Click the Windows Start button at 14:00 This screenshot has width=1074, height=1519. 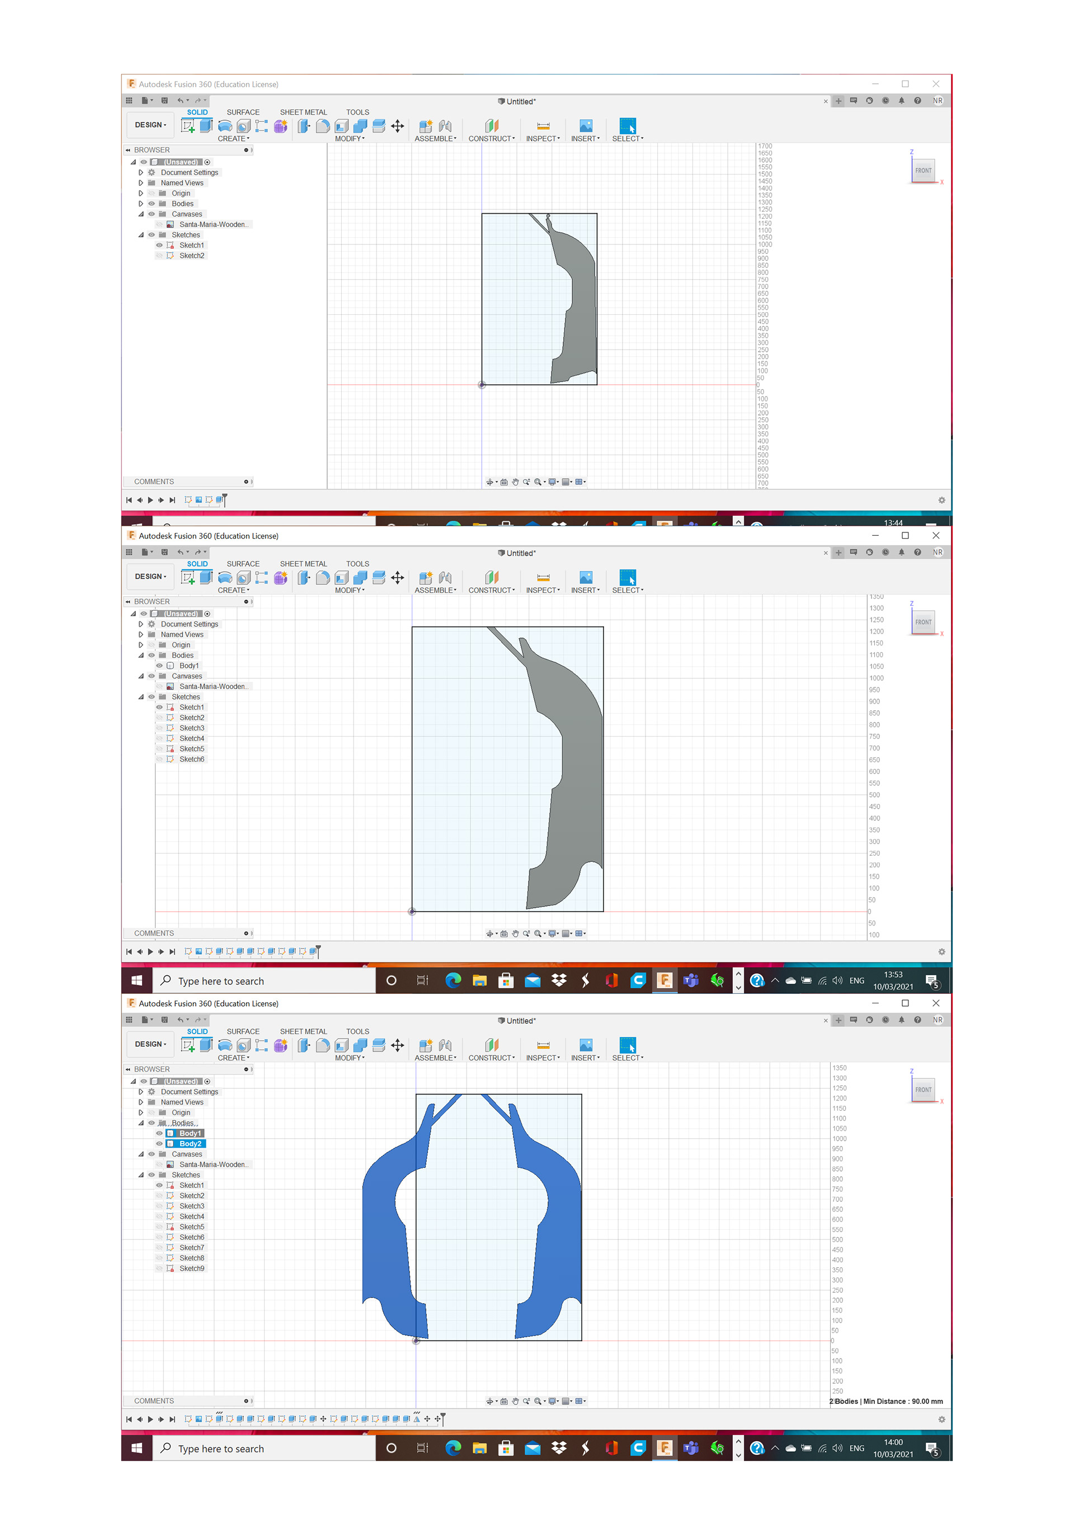(137, 1448)
